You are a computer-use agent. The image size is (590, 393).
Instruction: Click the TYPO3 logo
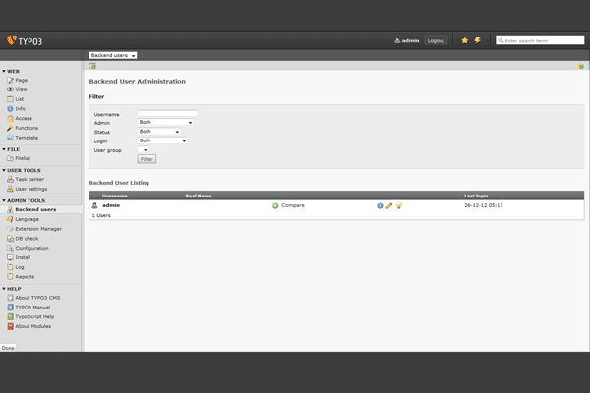click(x=25, y=41)
